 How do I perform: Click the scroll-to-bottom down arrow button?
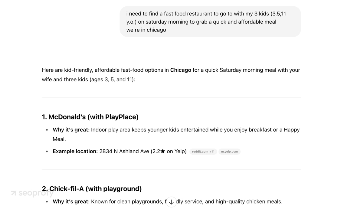click(x=171, y=202)
